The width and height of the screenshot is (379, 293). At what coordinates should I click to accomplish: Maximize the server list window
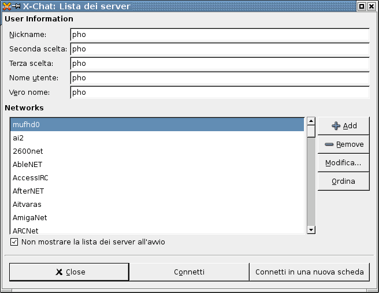click(362, 6)
